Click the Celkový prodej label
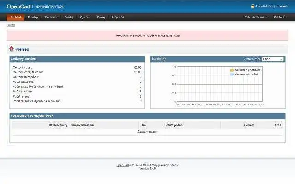Viewport: 295px width, 184px height. click(x=23, y=67)
